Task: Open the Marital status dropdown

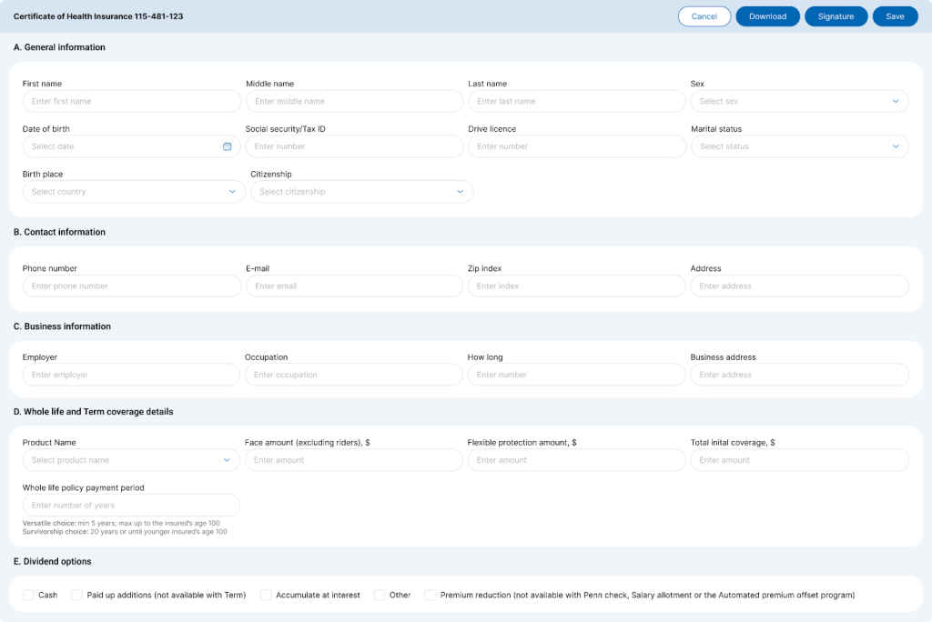Action: click(799, 146)
